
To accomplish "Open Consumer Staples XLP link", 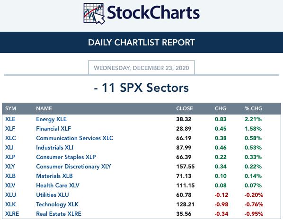I will click(66, 157).
